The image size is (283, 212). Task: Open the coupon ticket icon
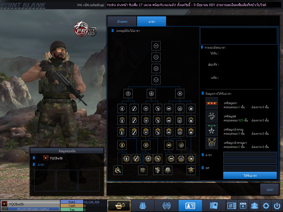pos(232,205)
